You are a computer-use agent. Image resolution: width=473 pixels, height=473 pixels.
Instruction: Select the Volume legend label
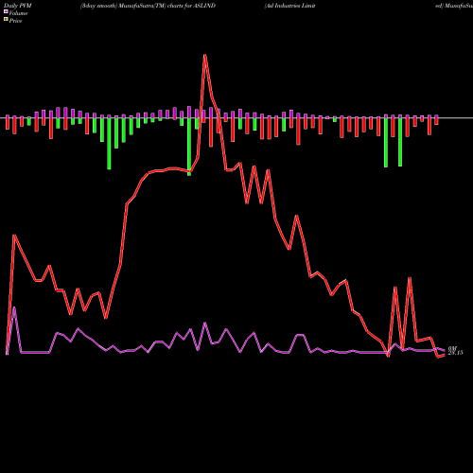click(18, 13)
